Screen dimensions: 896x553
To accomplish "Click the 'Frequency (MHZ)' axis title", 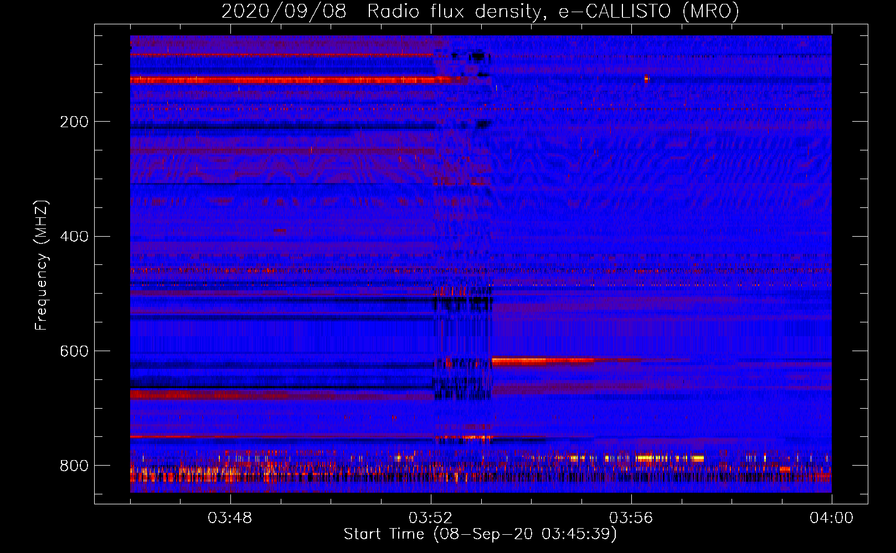I will (42, 265).
